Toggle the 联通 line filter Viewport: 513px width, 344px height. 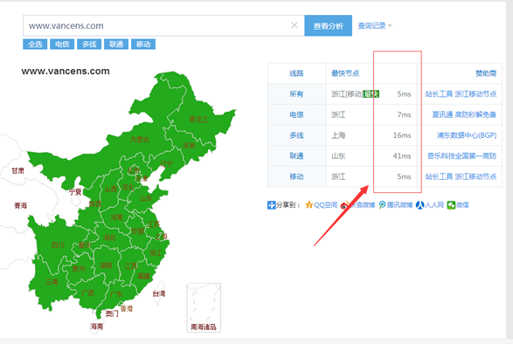click(x=116, y=45)
